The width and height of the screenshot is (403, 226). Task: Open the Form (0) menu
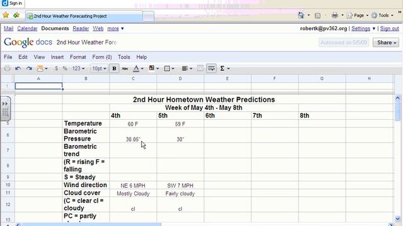102,57
